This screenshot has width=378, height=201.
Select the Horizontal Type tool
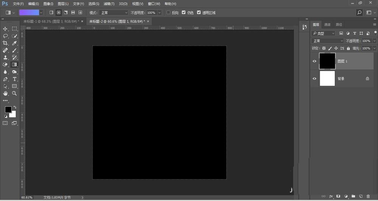(14, 79)
